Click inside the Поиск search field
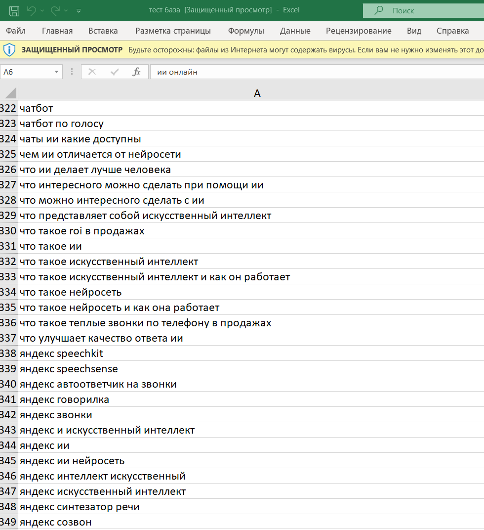The image size is (484, 530). [424, 10]
